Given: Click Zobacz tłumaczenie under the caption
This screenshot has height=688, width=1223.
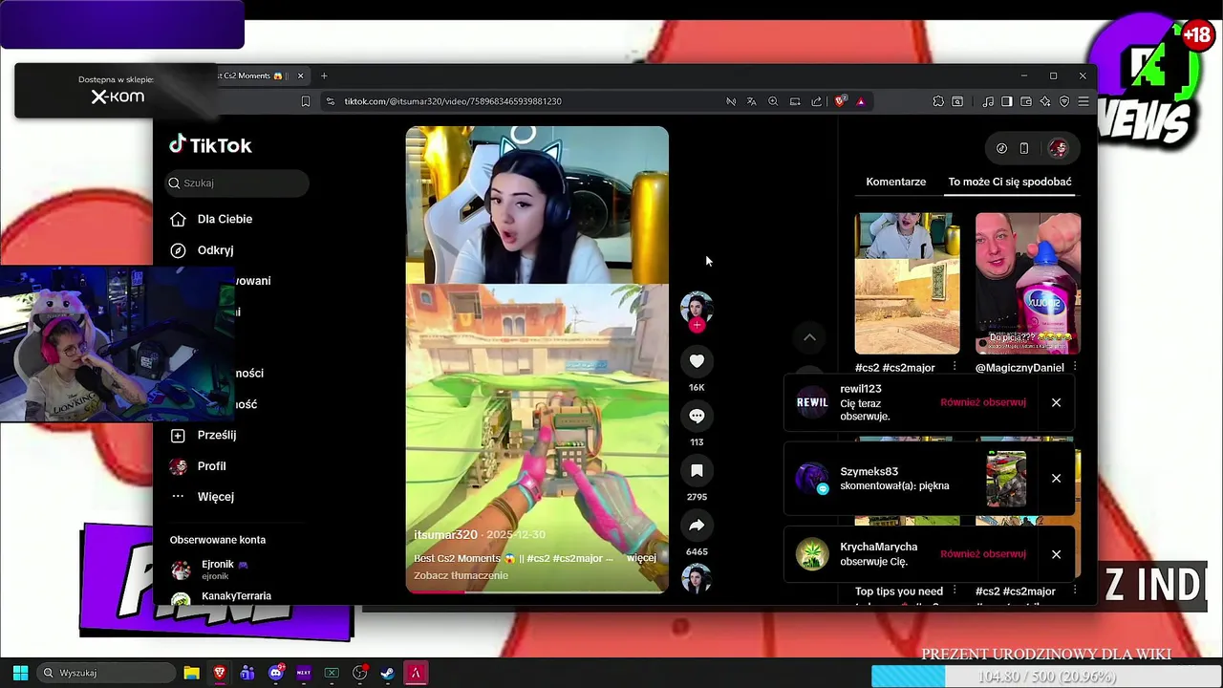Looking at the screenshot, I should coord(461,575).
